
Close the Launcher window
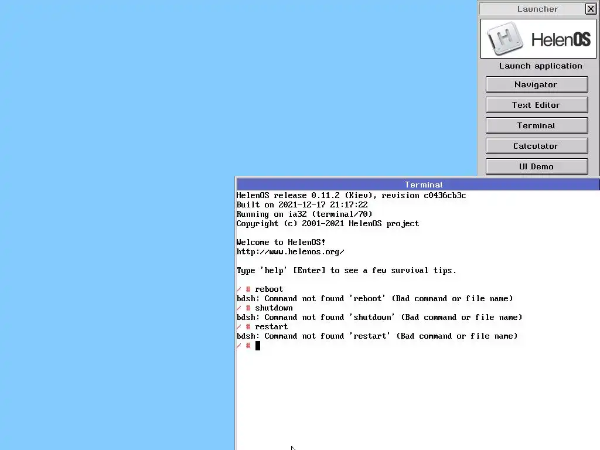coord(591,9)
